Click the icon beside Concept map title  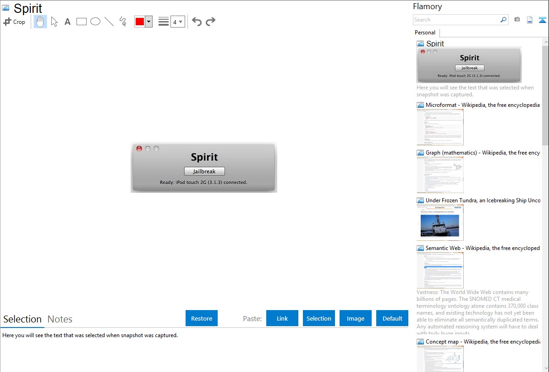click(420, 342)
